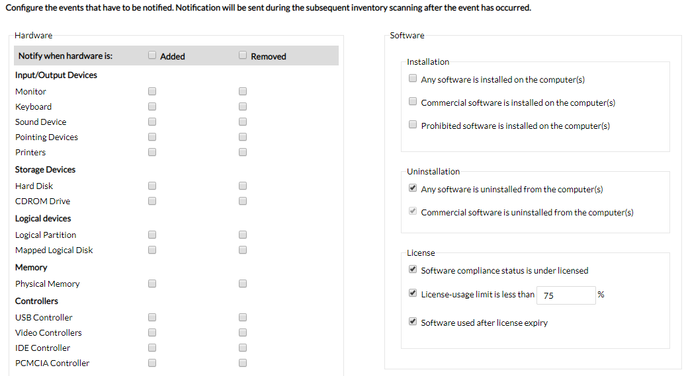Check Added for Physical Memory

[x=152, y=283]
